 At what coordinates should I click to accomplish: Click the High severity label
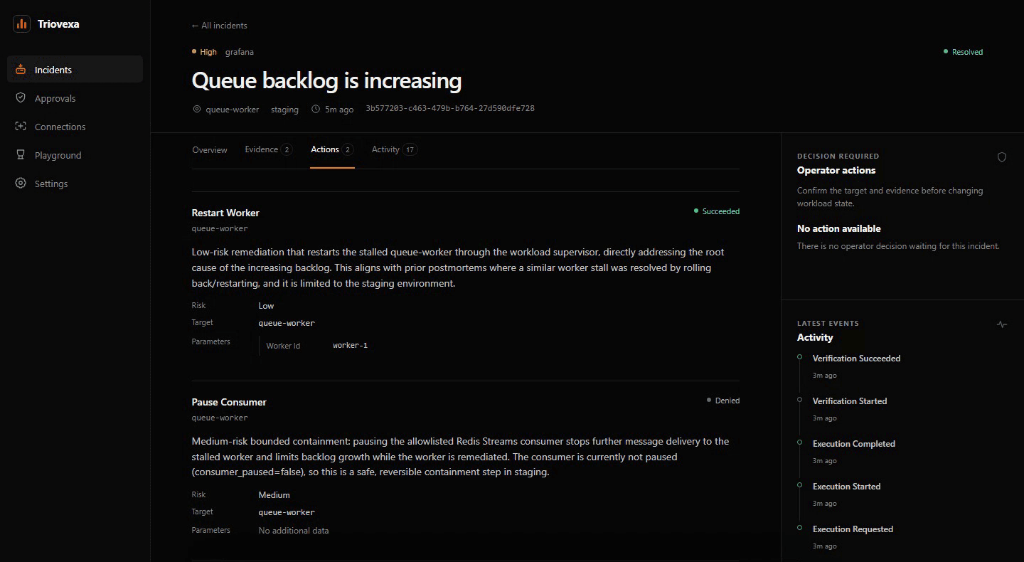click(205, 52)
